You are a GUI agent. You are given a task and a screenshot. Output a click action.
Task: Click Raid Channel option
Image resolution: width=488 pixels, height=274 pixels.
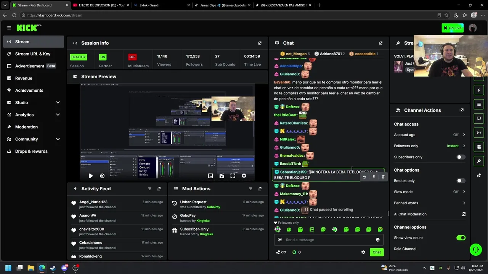(405, 249)
